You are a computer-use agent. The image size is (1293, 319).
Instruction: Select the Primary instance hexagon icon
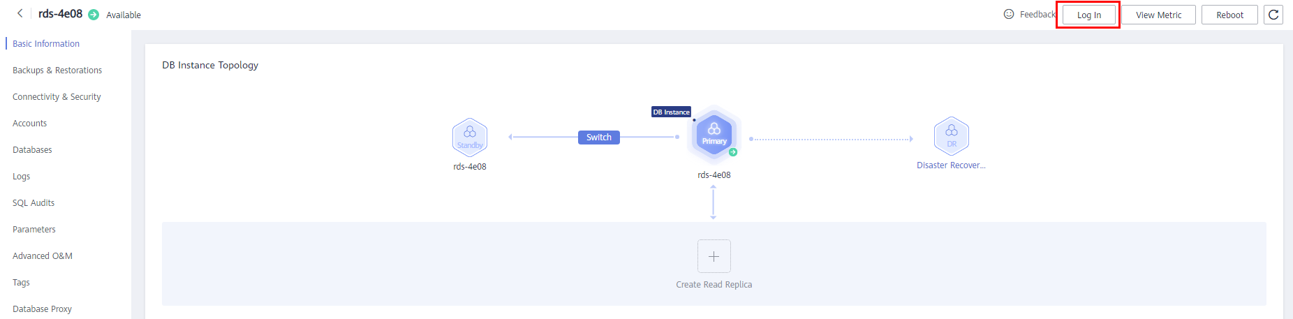coord(714,134)
